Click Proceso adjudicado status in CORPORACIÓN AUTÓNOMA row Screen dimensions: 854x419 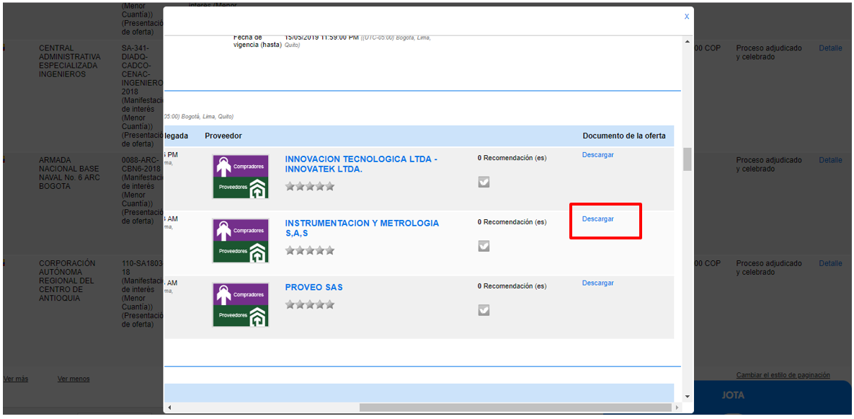(769, 268)
